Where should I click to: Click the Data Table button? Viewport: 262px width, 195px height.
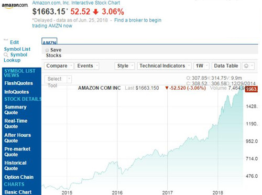click(x=226, y=66)
